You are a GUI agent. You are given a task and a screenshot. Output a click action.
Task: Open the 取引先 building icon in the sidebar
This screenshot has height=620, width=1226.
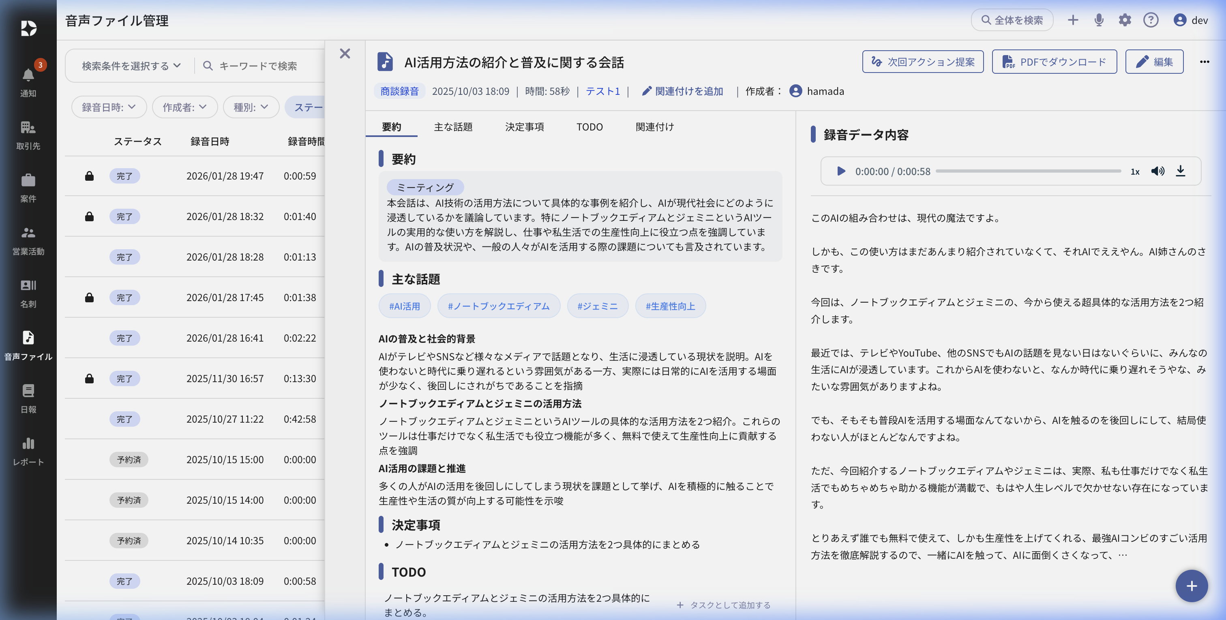click(x=28, y=128)
